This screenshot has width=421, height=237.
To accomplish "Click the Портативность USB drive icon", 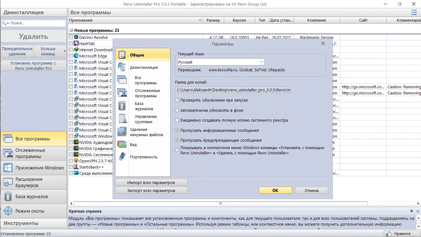I will pos(122,157).
